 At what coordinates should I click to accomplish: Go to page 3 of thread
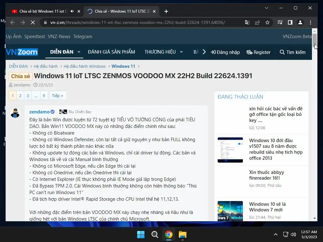pos(28,95)
